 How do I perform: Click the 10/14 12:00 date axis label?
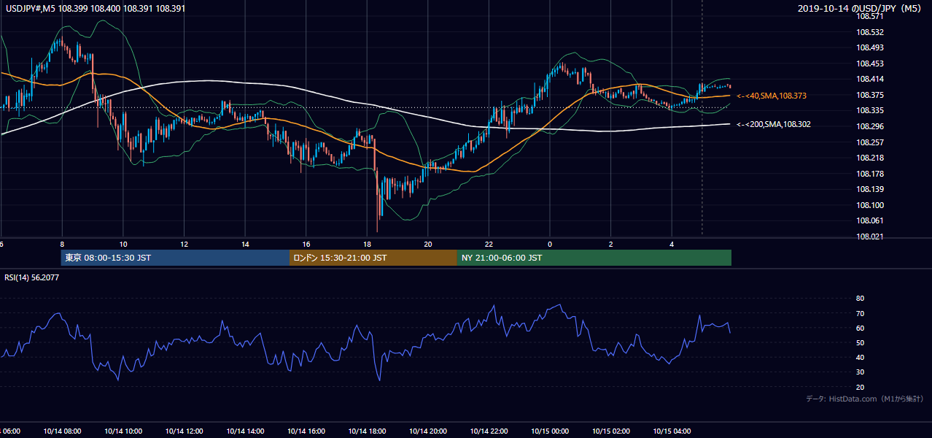(x=184, y=431)
